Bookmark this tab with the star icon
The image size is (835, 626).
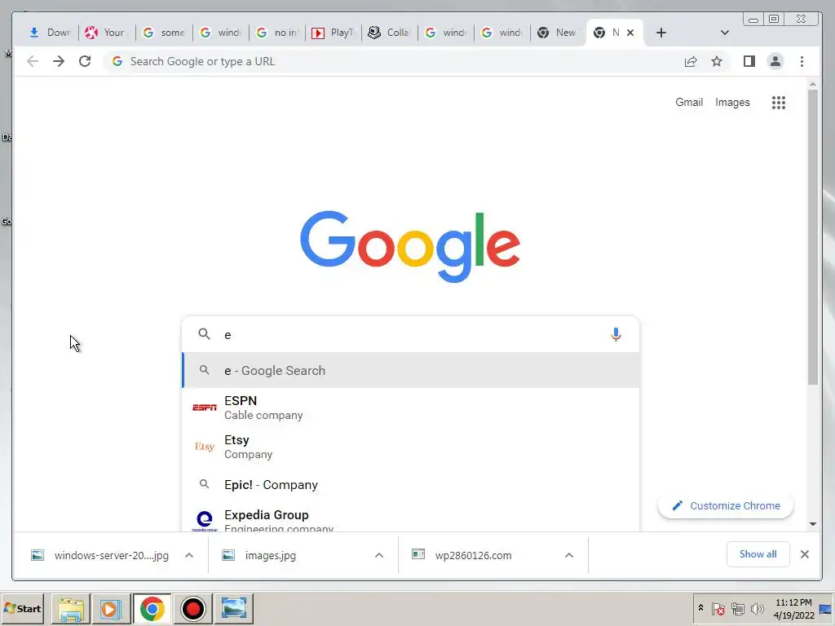(x=717, y=61)
